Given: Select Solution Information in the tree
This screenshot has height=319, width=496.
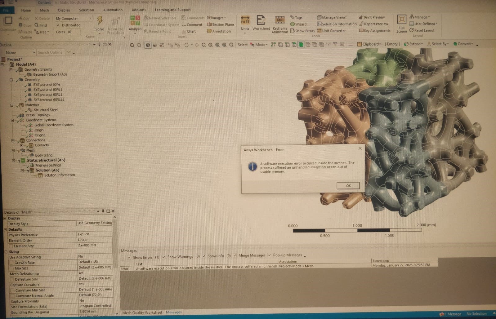Looking at the screenshot, I should (59, 175).
